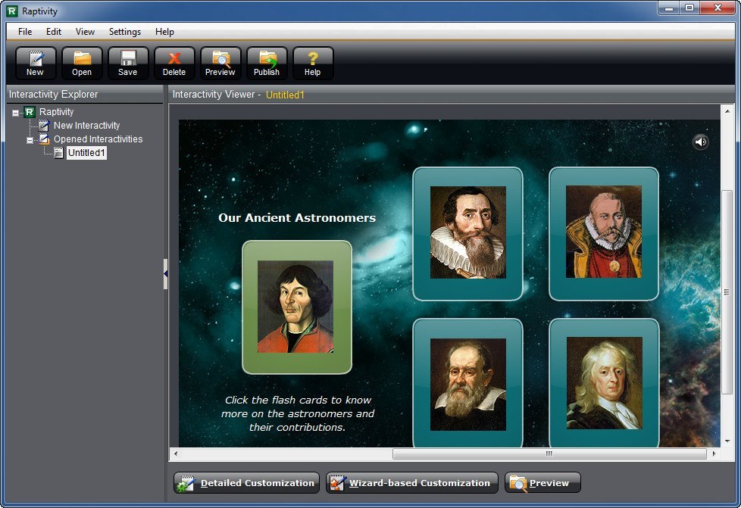
Task: Click the Preview icon in top toolbar
Action: click(x=220, y=63)
